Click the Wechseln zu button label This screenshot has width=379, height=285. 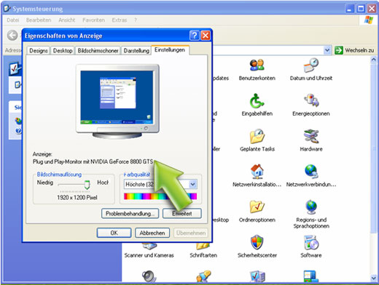[x=359, y=50]
